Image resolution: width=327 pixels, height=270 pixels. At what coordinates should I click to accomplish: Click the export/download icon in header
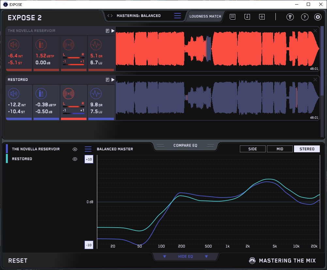tap(247, 17)
